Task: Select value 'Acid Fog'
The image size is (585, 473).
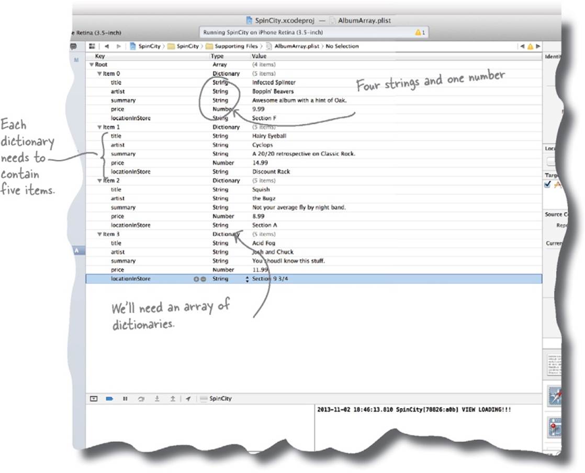Action: pos(263,244)
